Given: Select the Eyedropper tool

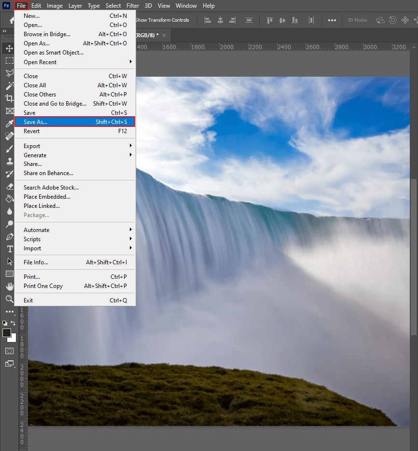Looking at the screenshot, I should [9, 123].
